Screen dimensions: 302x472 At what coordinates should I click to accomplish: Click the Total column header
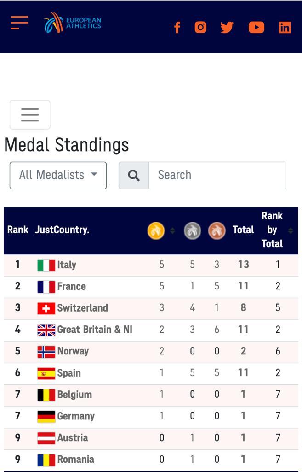[x=243, y=230]
